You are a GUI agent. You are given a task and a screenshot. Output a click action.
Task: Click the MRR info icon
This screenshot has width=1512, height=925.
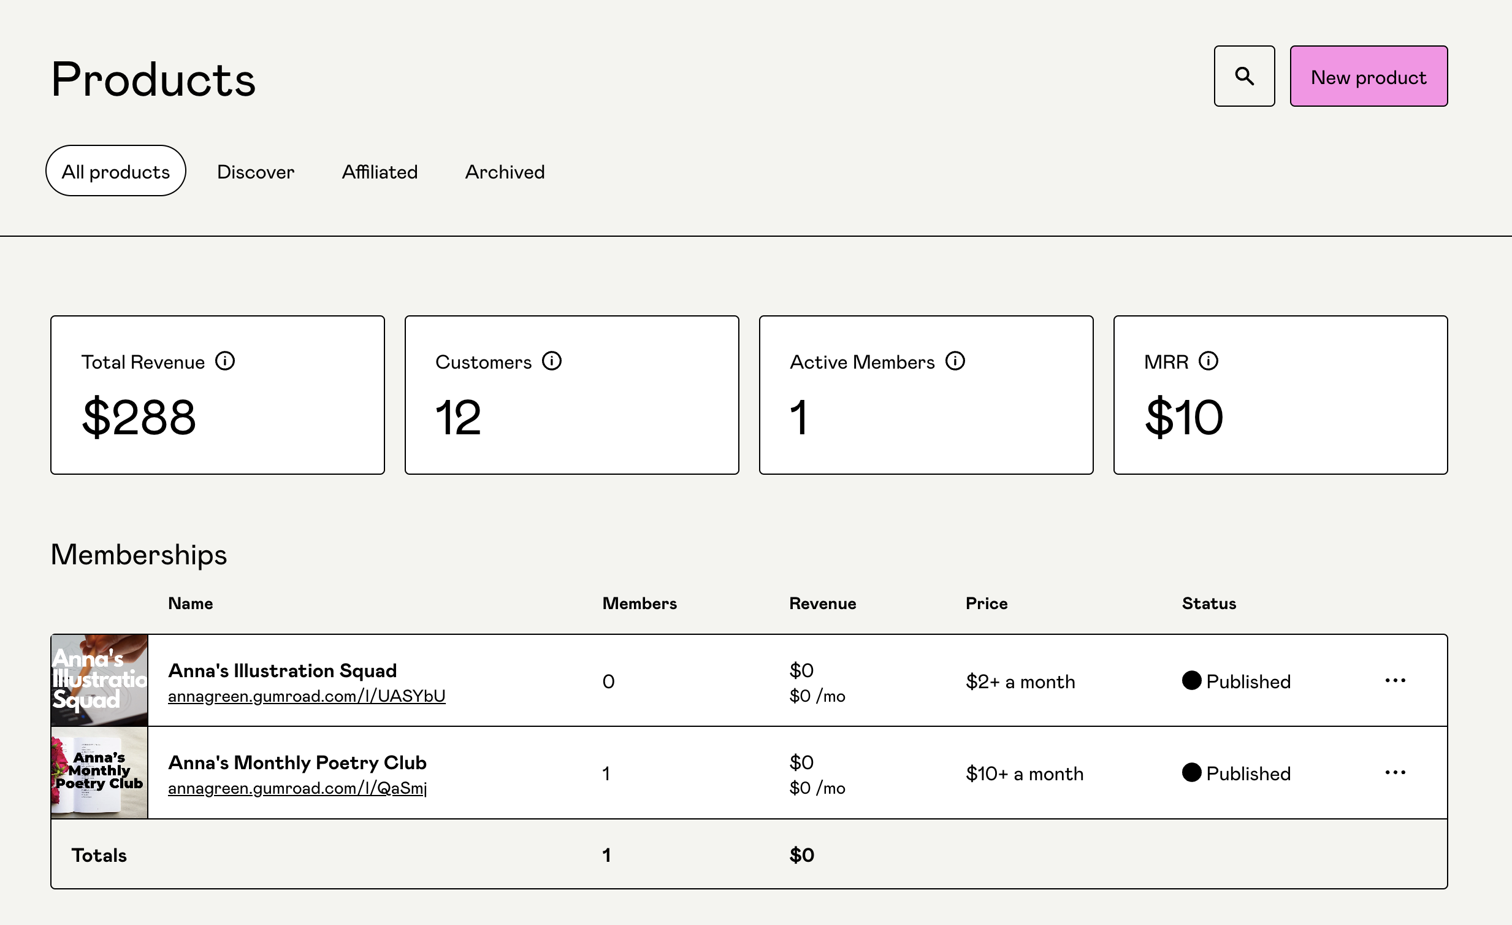[x=1208, y=361]
